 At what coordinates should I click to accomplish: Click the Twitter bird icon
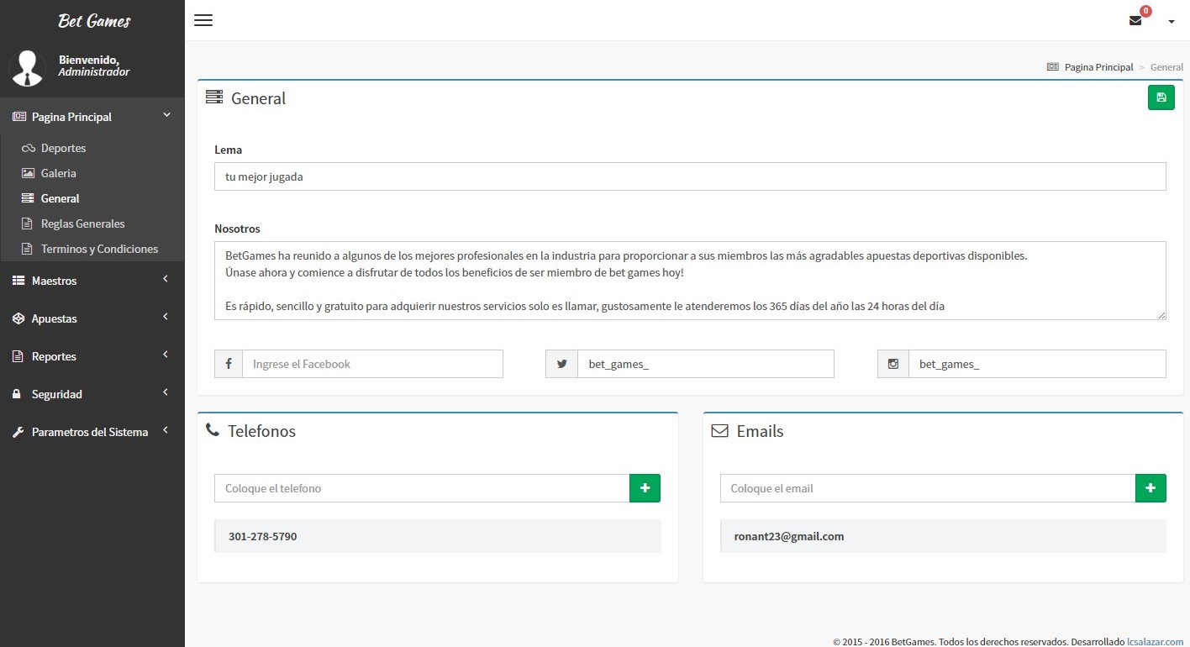pos(561,364)
